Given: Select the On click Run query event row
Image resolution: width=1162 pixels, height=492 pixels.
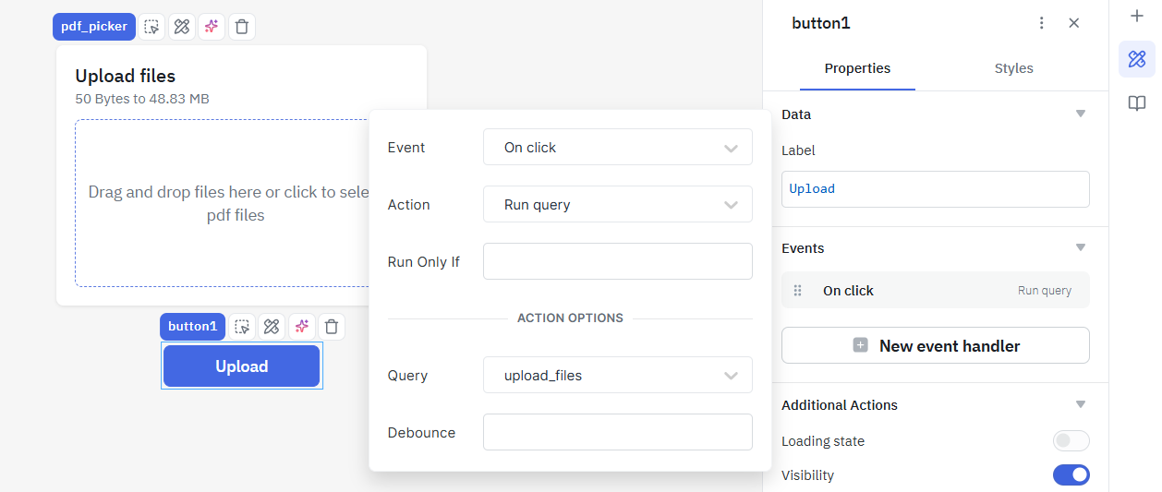Looking at the screenshot, I should pyautogui.click(x=936, y=291).
